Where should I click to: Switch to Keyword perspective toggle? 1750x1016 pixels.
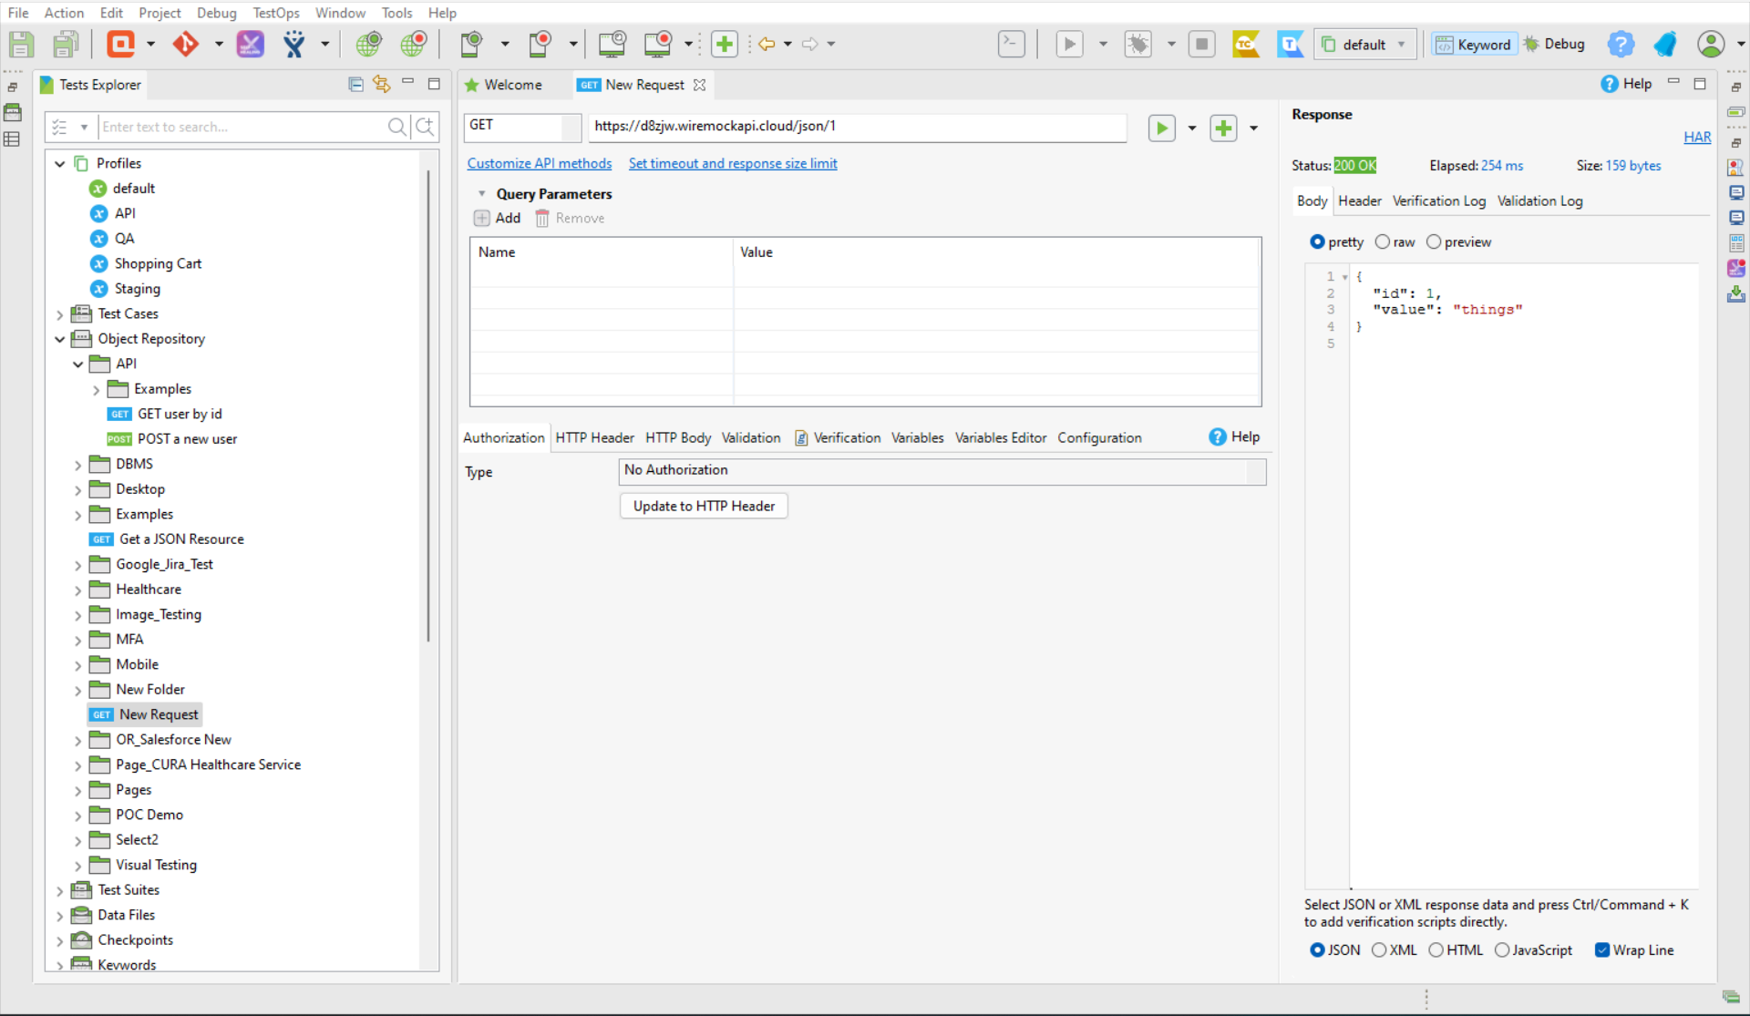1473,44
